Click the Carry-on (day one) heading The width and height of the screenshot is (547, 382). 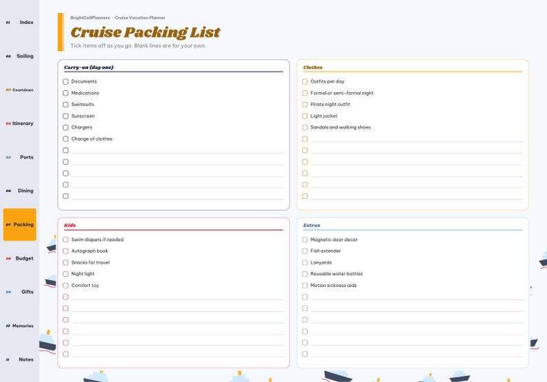click(89, 67)
